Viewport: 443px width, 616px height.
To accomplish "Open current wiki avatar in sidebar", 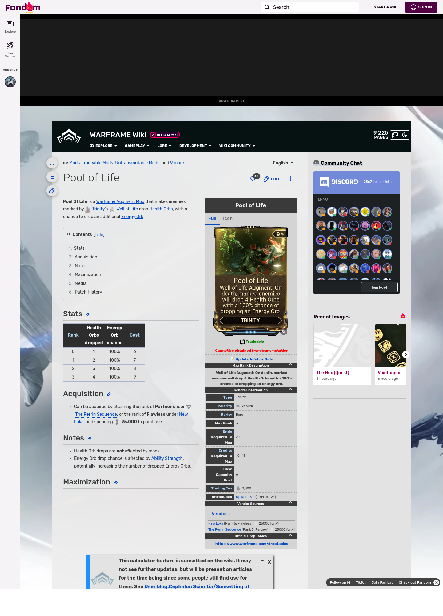I will point(10,82).
